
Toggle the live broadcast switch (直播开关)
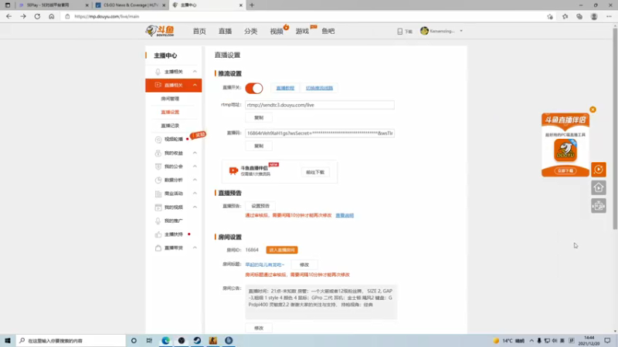(x=254, y=88)
